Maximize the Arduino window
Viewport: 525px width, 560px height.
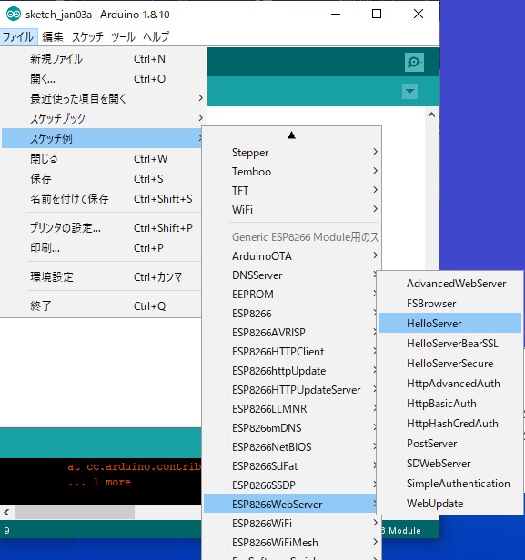tap(377, 15)
